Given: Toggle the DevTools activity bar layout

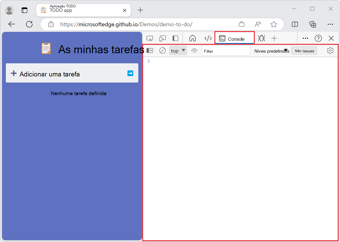Looking at the screenshot, I should coord(175,38).
